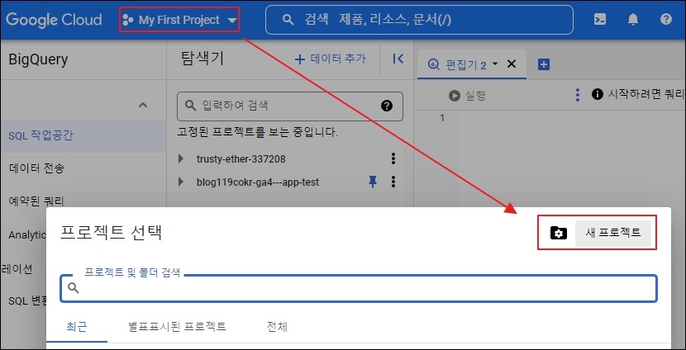
Task: Expand the blog119cokr-ga4---app-test project tree
Action: pos(182,182)
